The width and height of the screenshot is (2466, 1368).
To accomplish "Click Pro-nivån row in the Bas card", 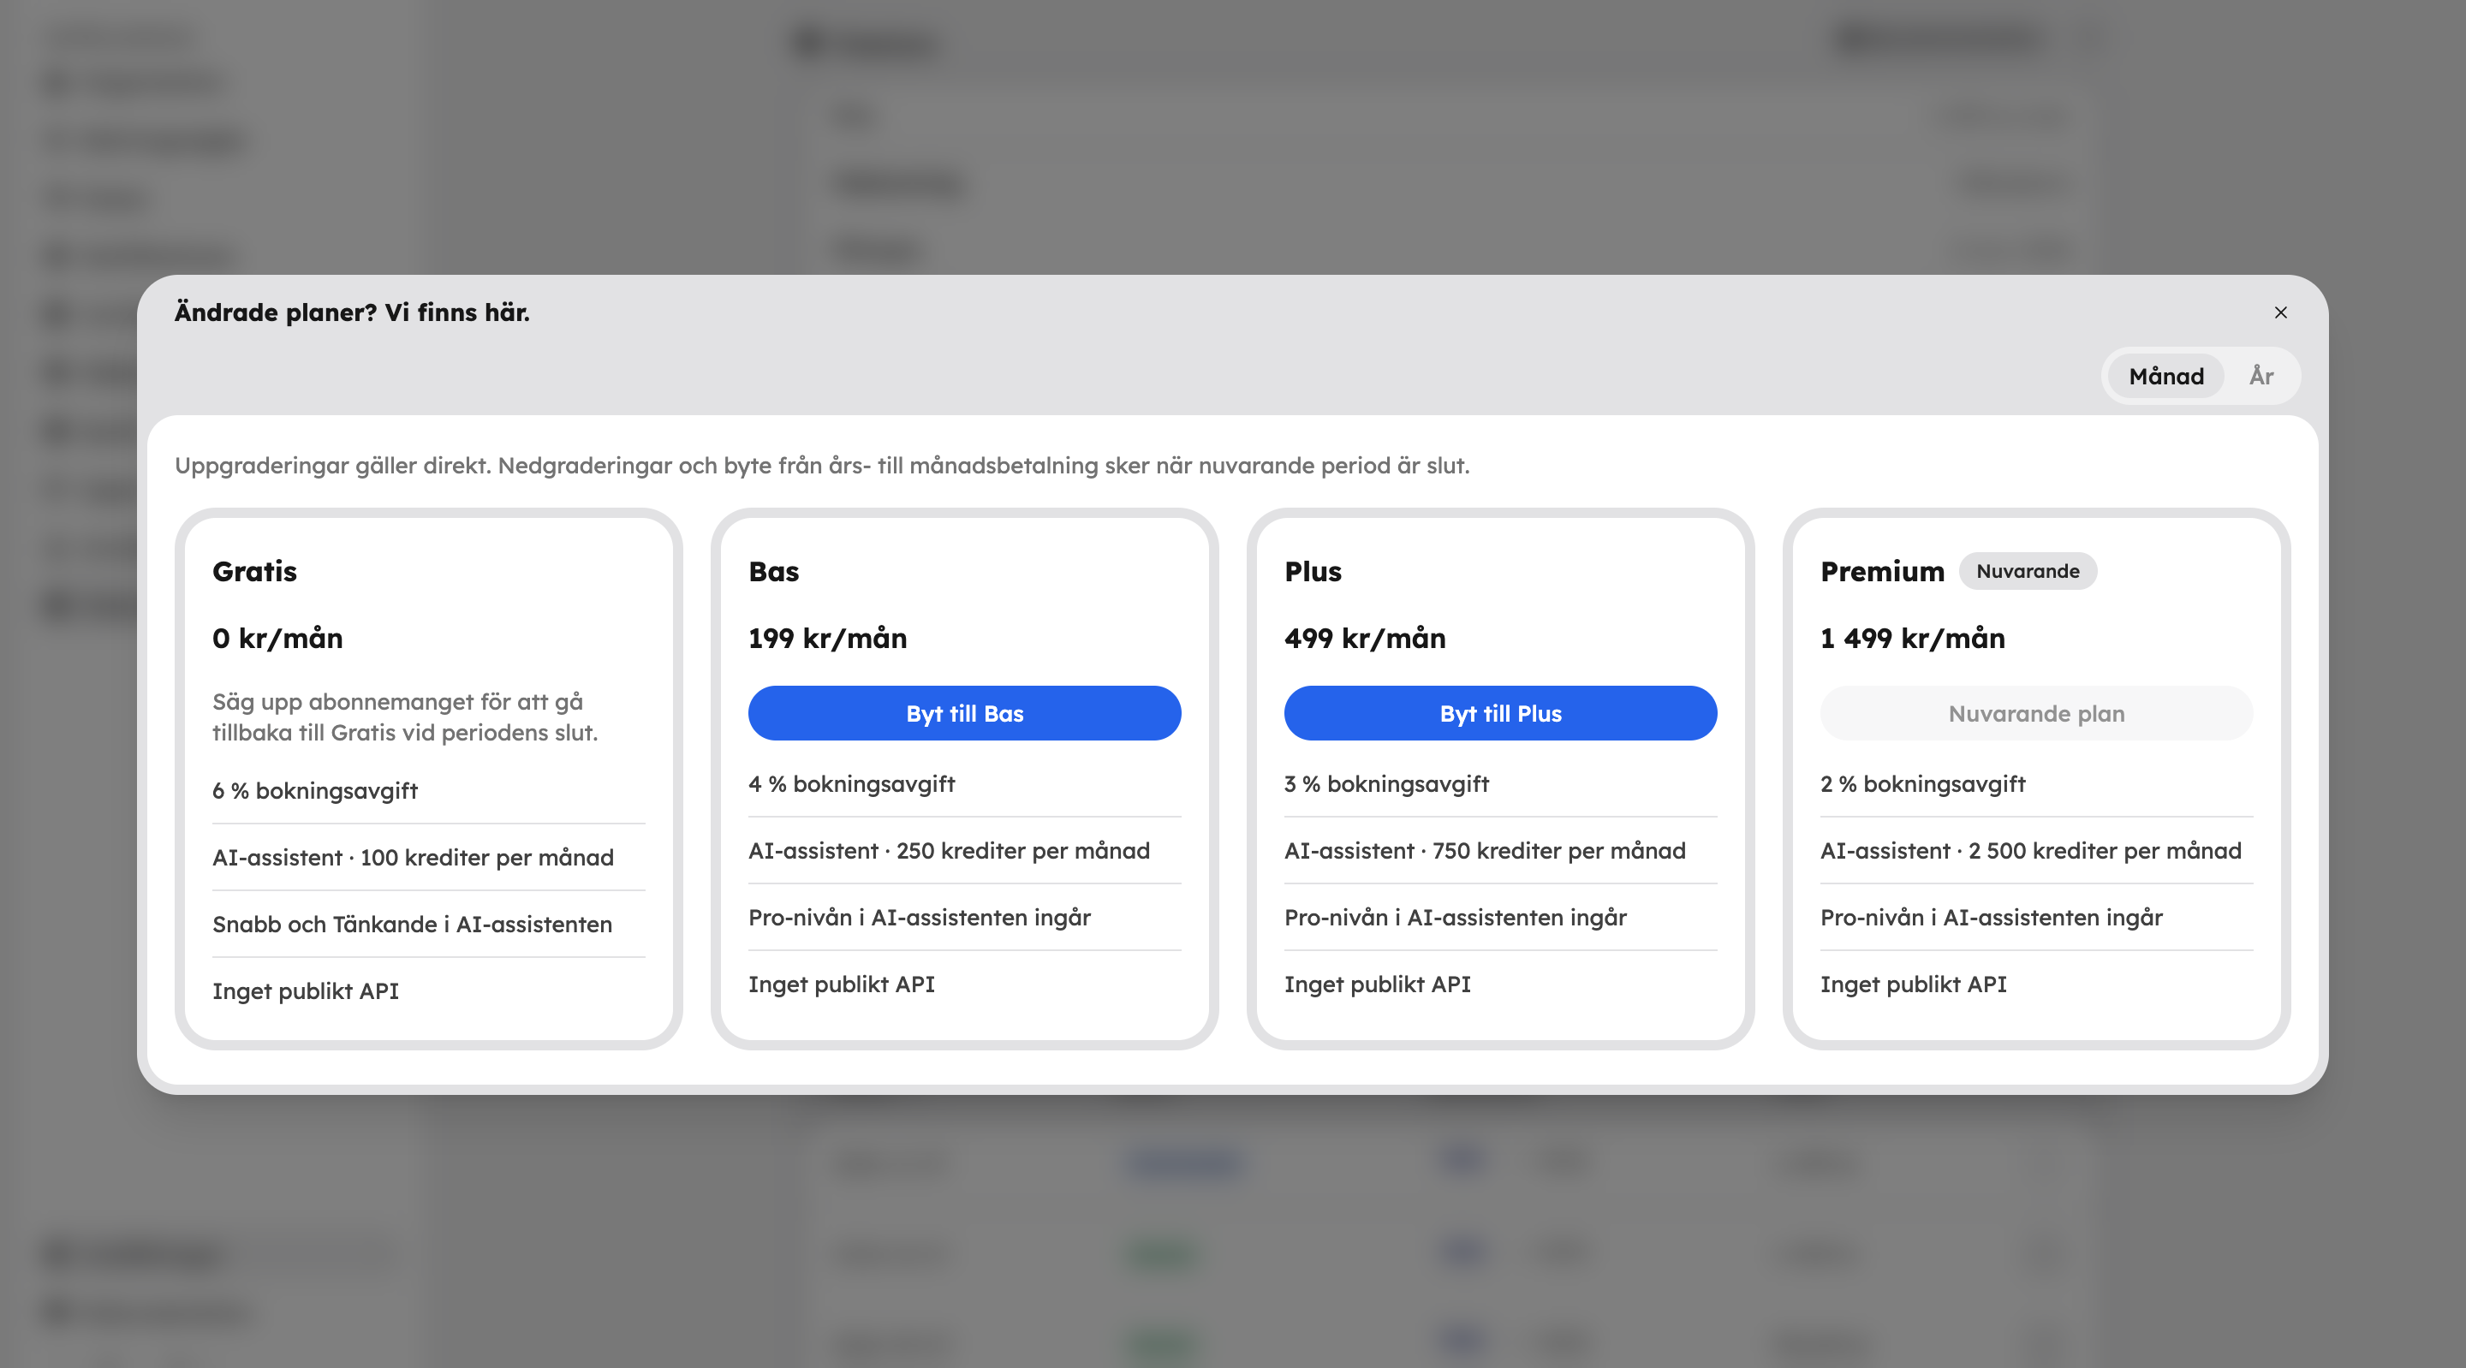I will (964, 918).
